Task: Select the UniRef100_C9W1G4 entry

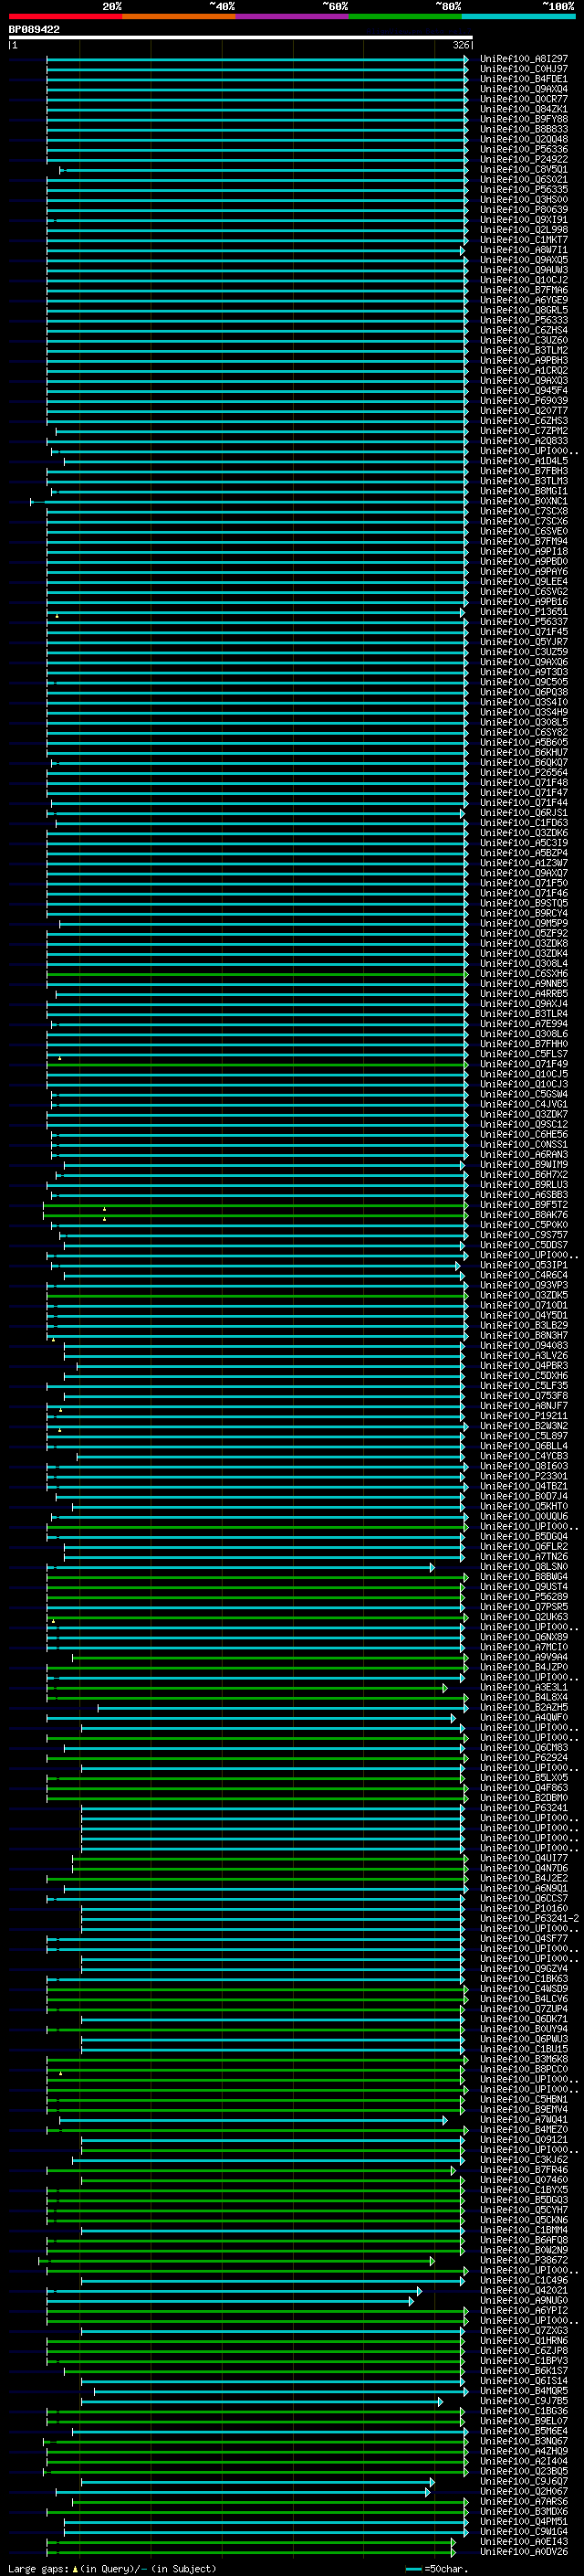Action: click(x=524, y=2531)
